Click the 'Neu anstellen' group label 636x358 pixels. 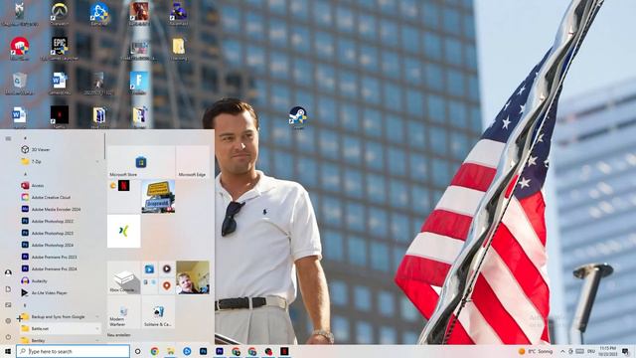pyautogui.click(x=119, y=335)
